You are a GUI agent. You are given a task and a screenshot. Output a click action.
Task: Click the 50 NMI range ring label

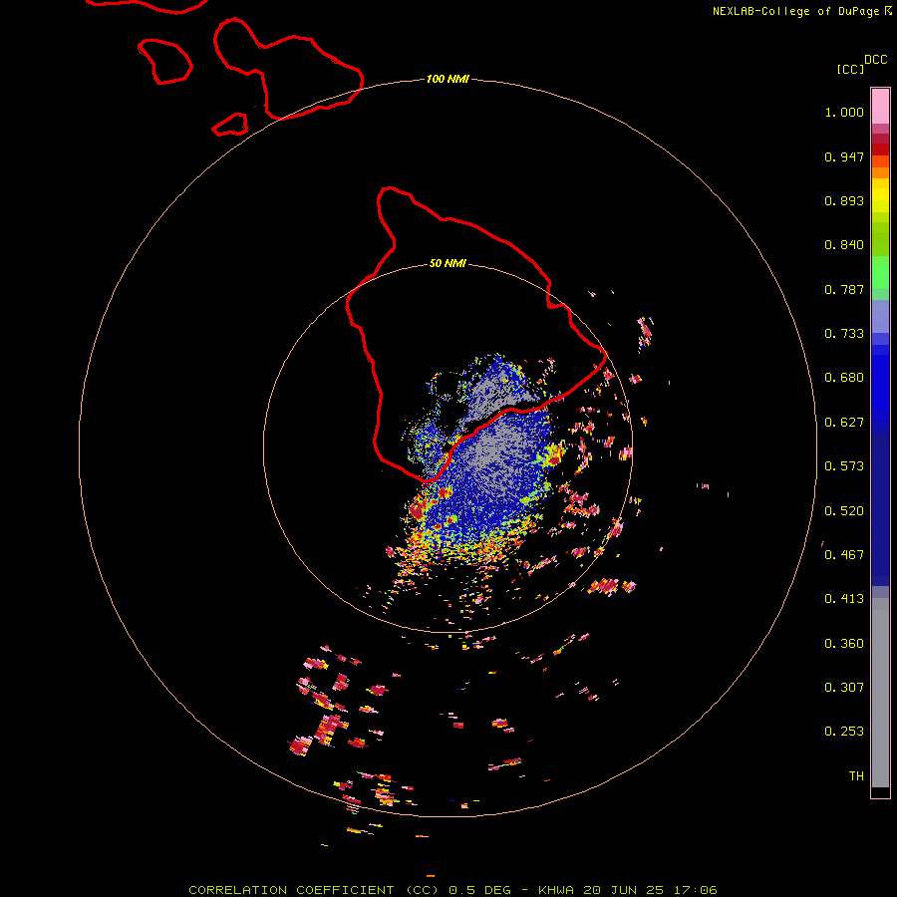448,263
